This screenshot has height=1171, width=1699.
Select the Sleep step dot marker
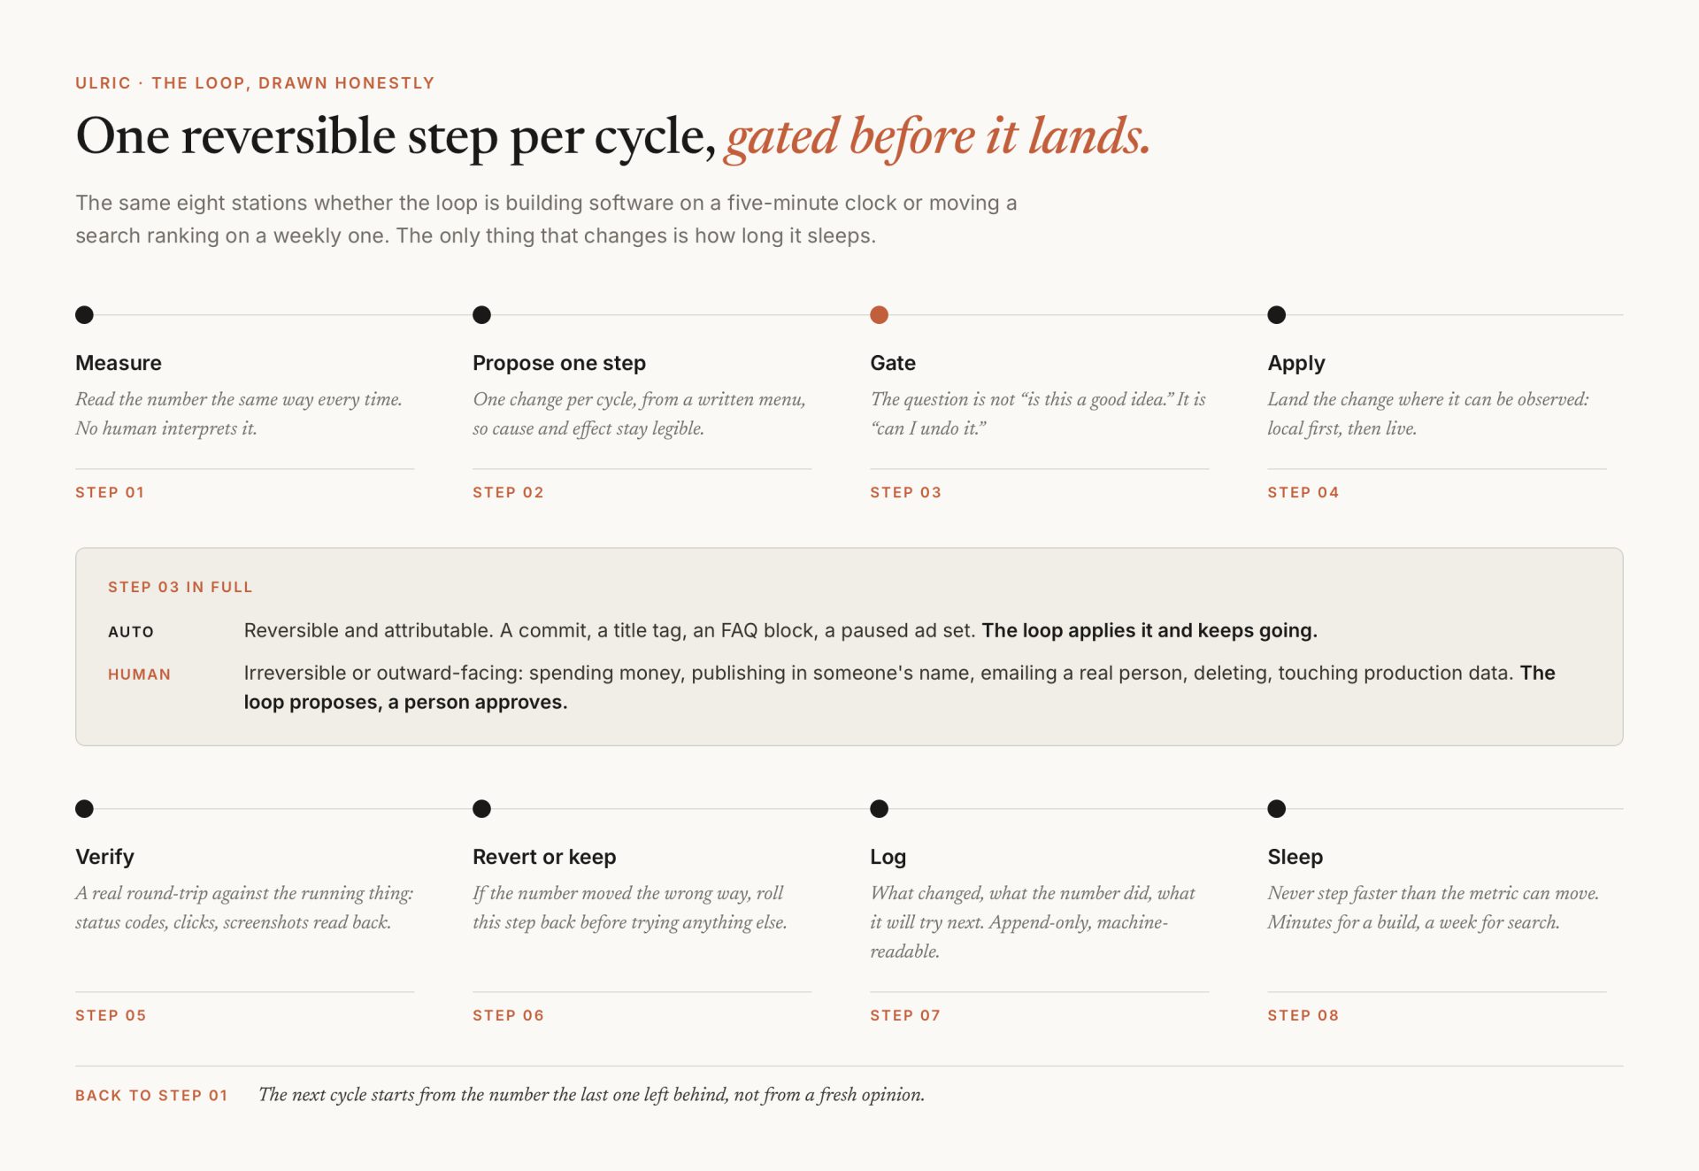tap(1276, 808)
